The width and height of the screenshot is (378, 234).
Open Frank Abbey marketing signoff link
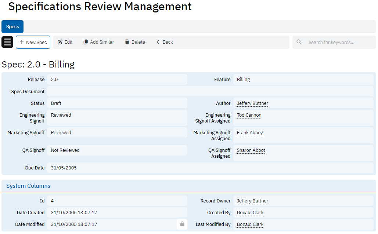250,133
